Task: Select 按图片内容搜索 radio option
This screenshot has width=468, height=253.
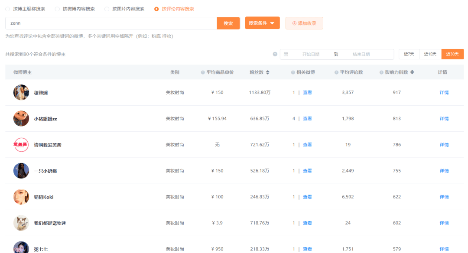Action: tap(107, 9)
